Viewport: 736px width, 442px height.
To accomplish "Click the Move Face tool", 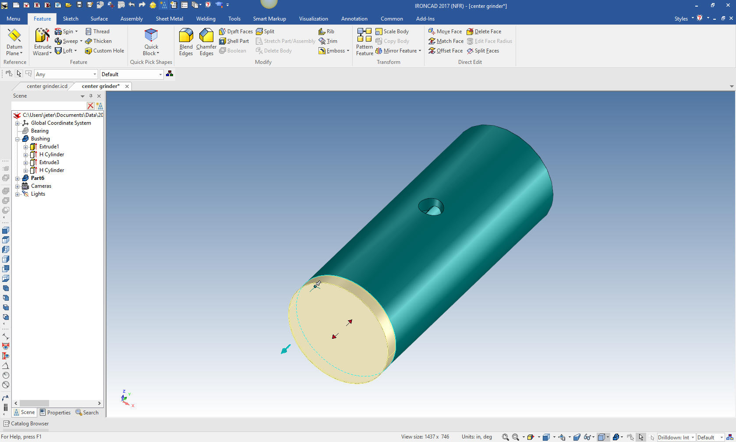I will 445,32.
